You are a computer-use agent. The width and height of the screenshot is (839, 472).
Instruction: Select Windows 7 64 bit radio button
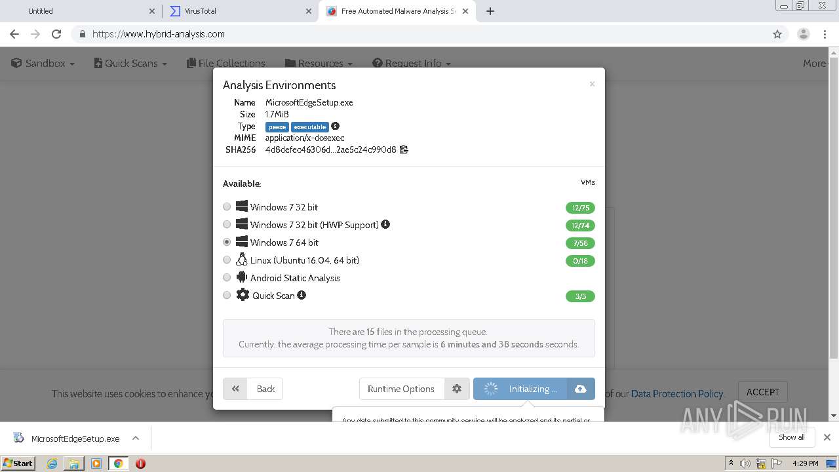pos(227,242)
